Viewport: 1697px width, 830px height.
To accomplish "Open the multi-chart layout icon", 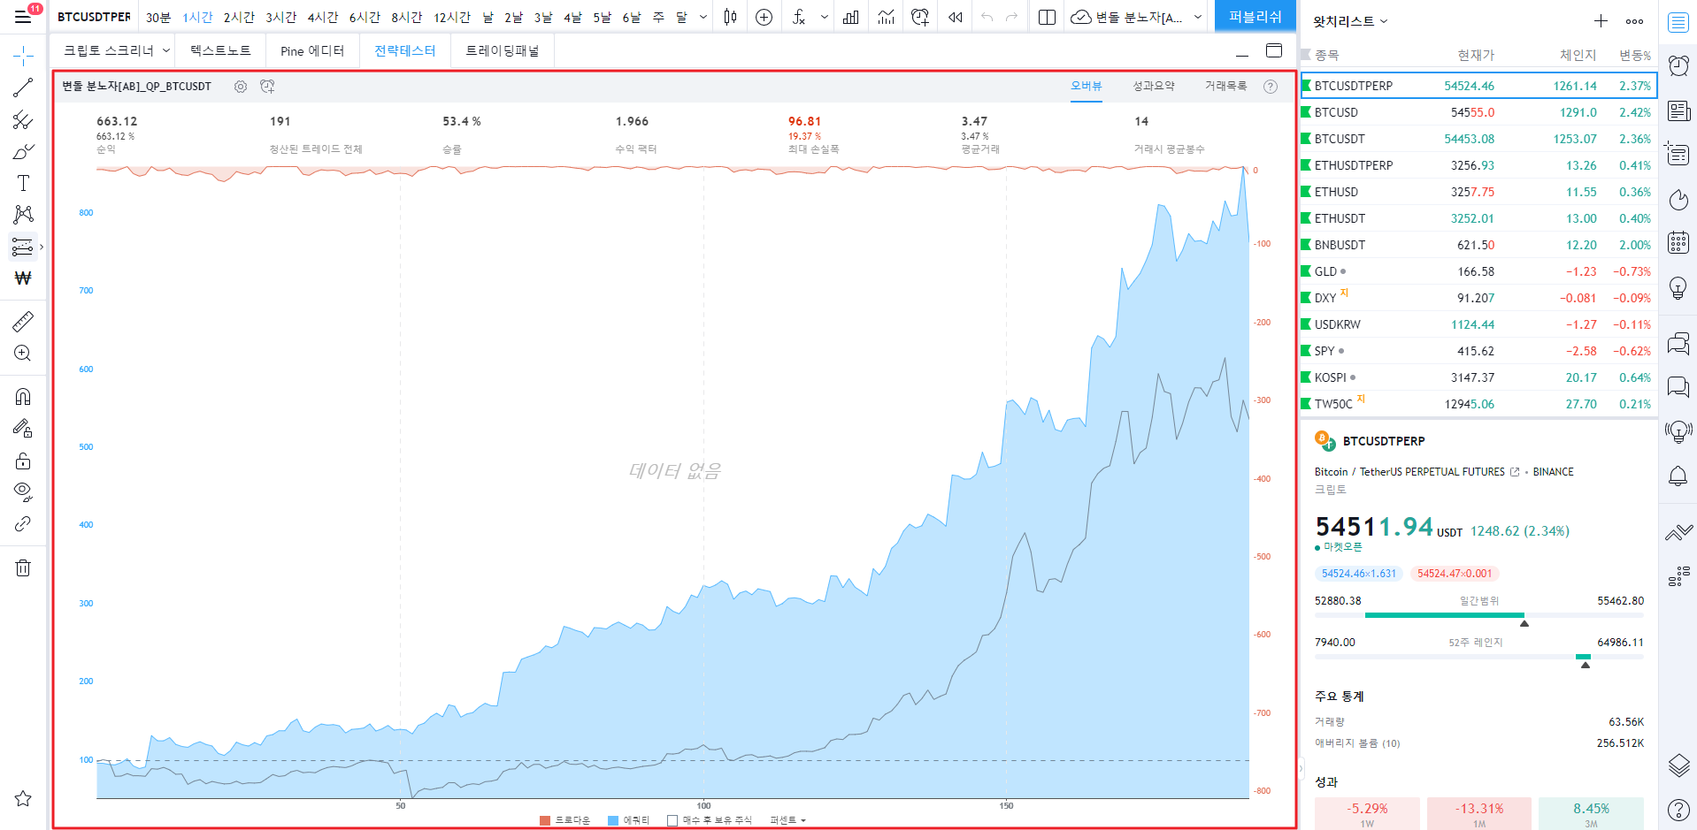I will [1046, 16].
